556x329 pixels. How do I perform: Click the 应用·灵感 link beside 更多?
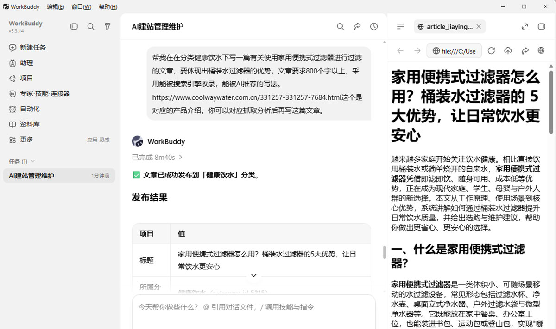pyautogui.click(x=98, y=140)
